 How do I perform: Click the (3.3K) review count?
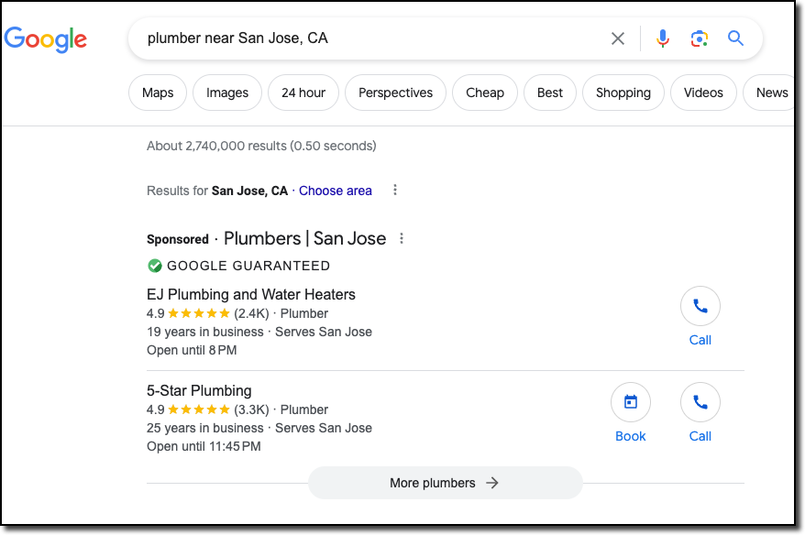251,409
